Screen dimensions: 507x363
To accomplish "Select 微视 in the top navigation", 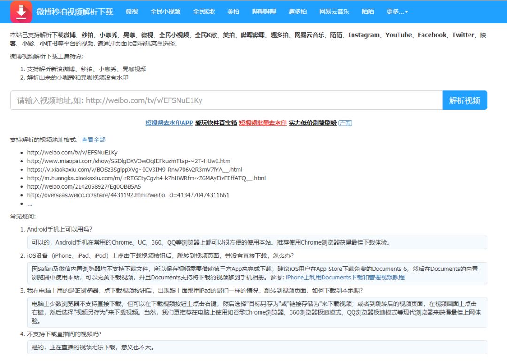I will click(131, 12).
